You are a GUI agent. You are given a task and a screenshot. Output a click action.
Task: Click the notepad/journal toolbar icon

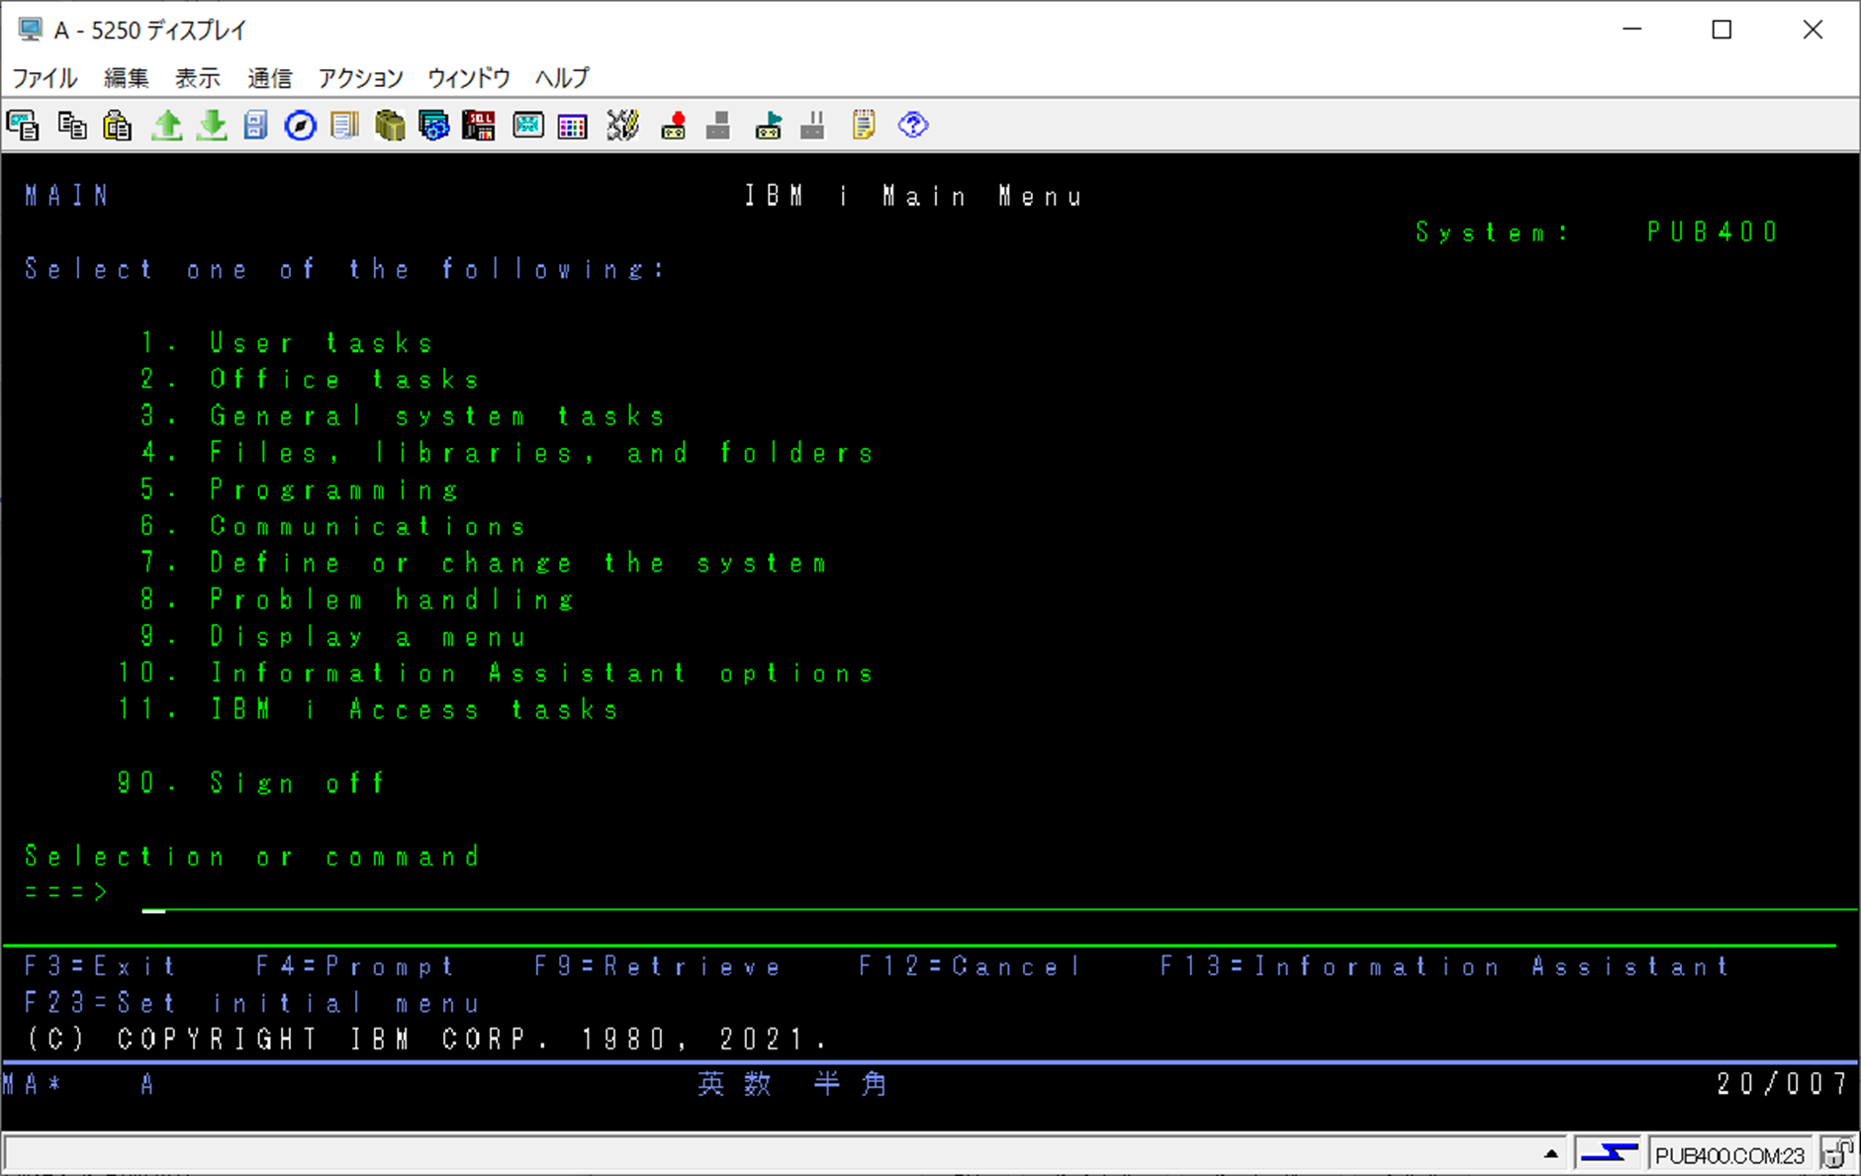[x=863, y=126]
